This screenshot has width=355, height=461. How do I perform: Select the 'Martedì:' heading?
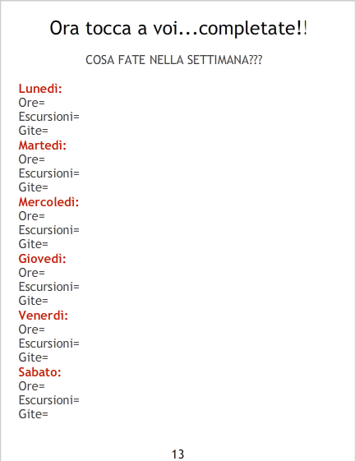point(43,145)
